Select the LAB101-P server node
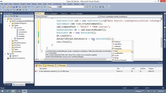Screen dimensions: 166x93 (x=15, y=56)
